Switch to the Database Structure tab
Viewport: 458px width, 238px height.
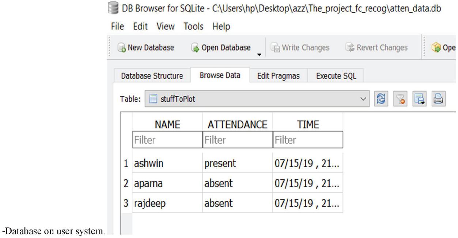pyautogui.click(x=152, y=76)
